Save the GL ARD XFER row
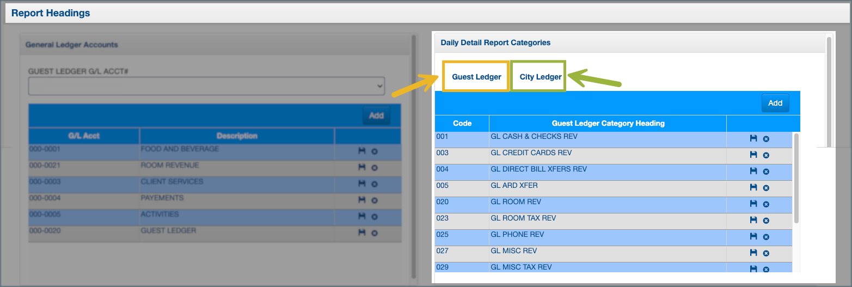Viewport: 852px width, 287px height. coord(753,188)
